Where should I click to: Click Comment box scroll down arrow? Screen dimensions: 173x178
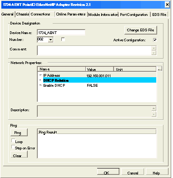154,53
